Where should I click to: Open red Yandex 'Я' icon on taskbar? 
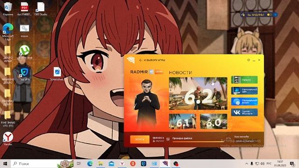[133, 164]
